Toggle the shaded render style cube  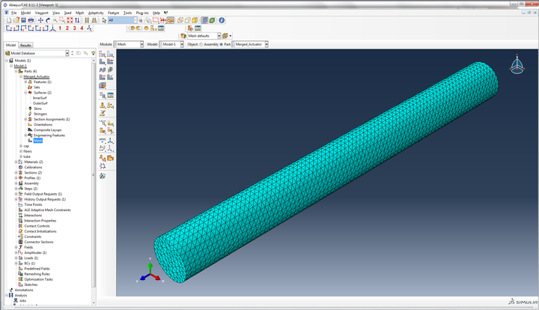click(195, 21)
